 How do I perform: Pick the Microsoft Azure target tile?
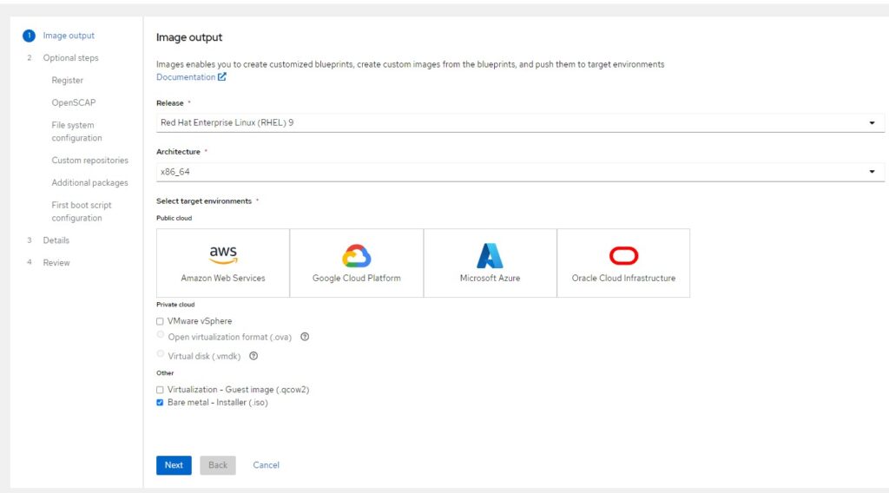click(490, 263)
